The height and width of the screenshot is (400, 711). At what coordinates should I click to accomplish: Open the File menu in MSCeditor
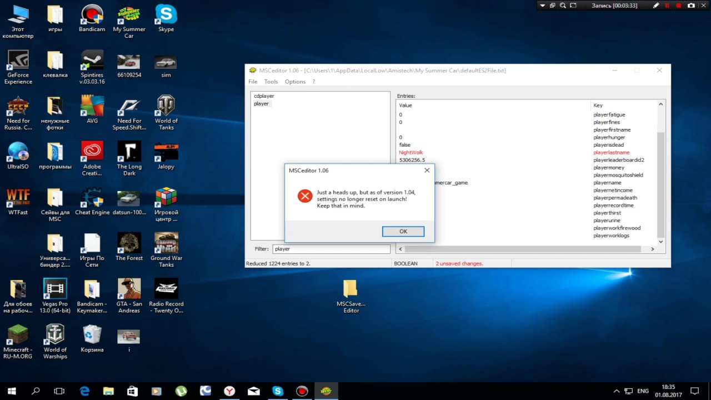pos(253,82)
